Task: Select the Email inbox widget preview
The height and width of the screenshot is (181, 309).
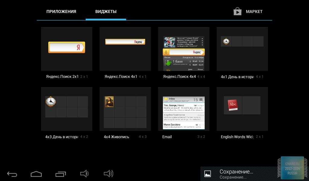Action: click(184, 109)
